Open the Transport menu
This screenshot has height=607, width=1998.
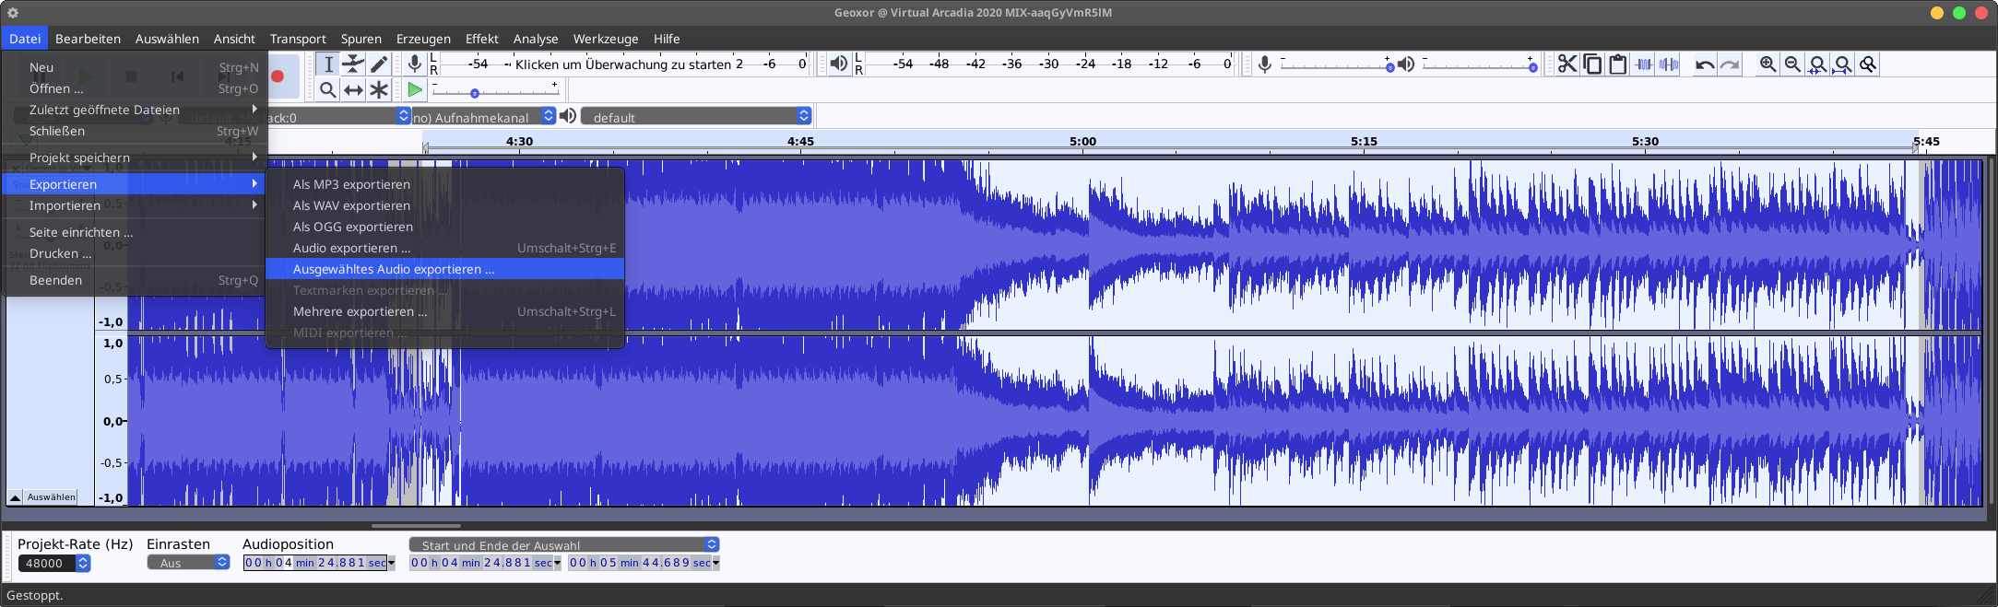point(298,39)
